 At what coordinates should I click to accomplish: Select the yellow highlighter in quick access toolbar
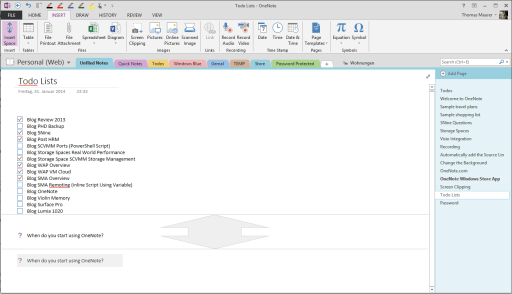[92, 5]
